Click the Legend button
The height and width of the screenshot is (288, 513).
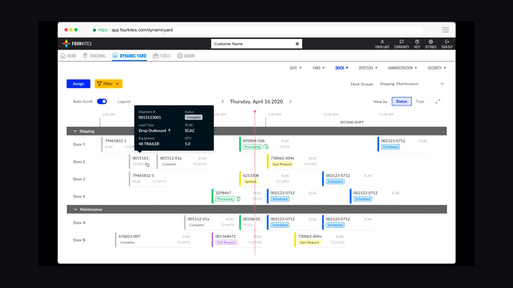(124, 102)
